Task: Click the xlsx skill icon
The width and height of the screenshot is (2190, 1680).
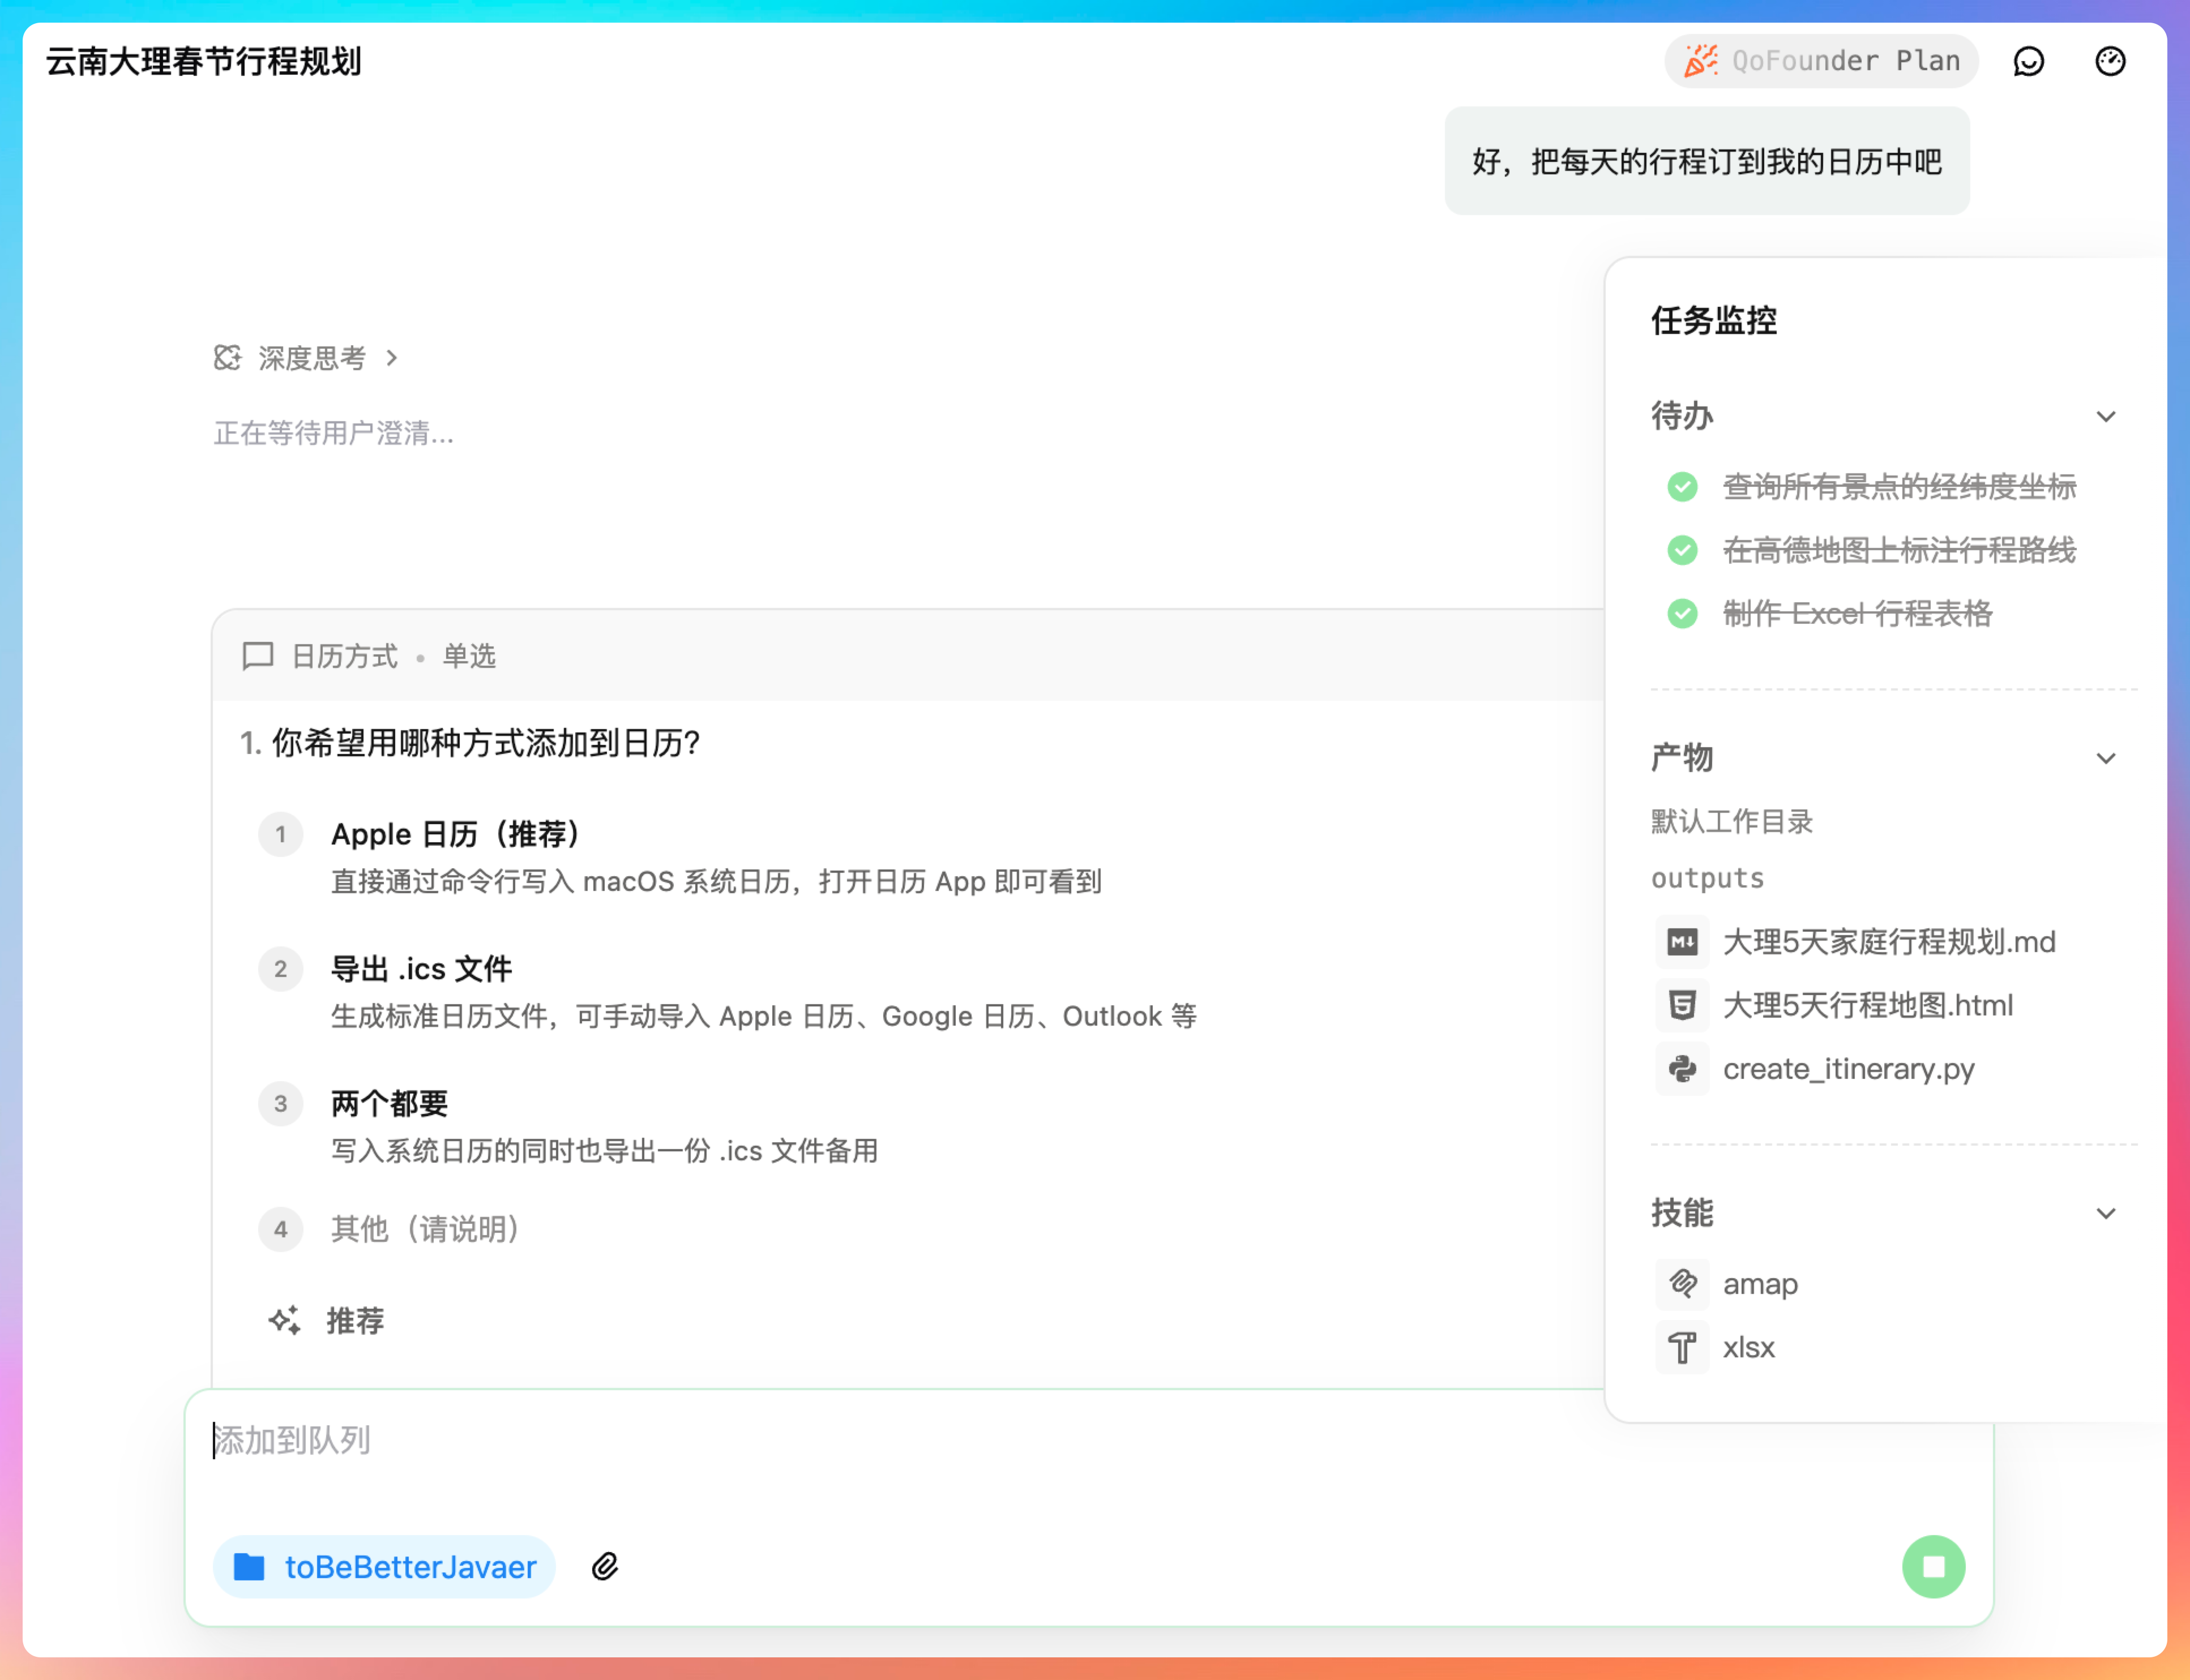Action: [x=1682, y=1348]
